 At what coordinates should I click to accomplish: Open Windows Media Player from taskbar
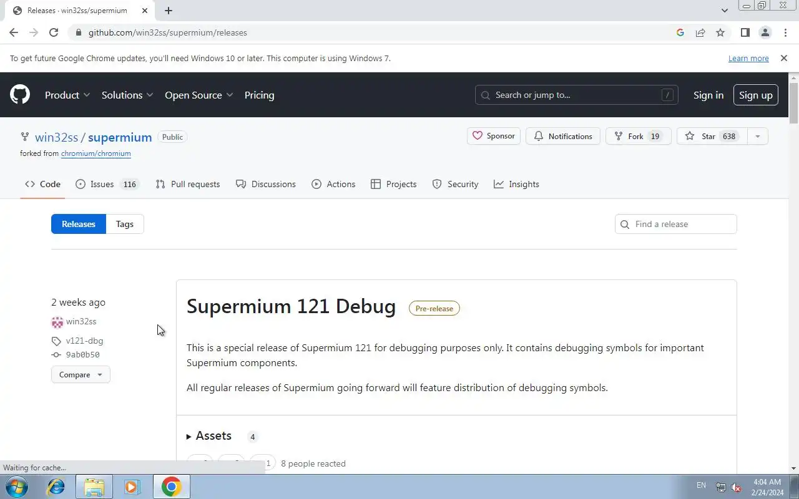pos(132,487)
